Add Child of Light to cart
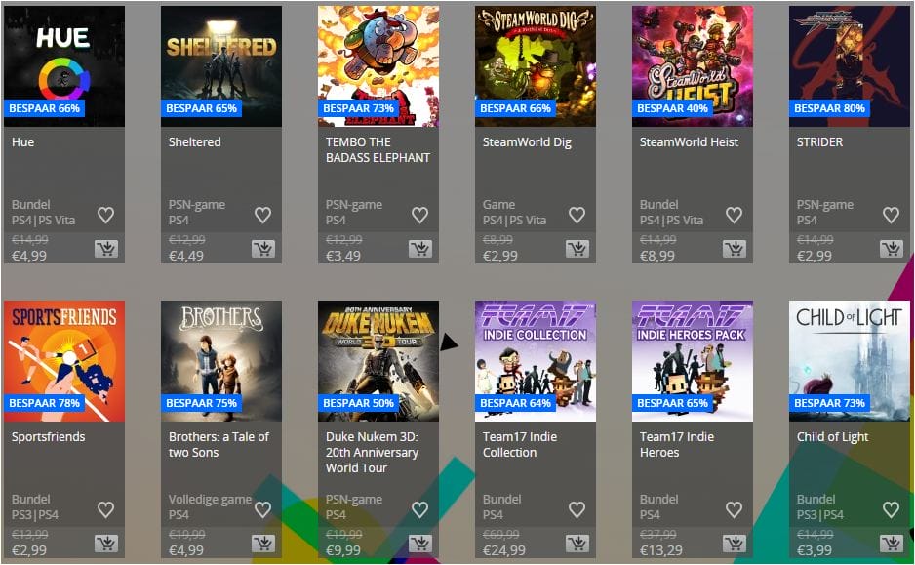Viewport: 915px width, 565px height. pos(891,544)
